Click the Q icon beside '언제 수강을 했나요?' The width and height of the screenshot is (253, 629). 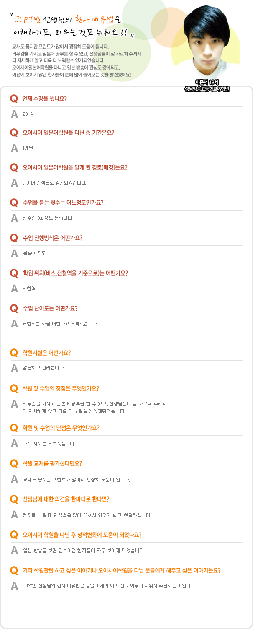(x=14, y=99)
